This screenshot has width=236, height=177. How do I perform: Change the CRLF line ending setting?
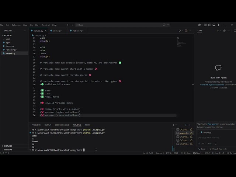(x=176, y=153)
